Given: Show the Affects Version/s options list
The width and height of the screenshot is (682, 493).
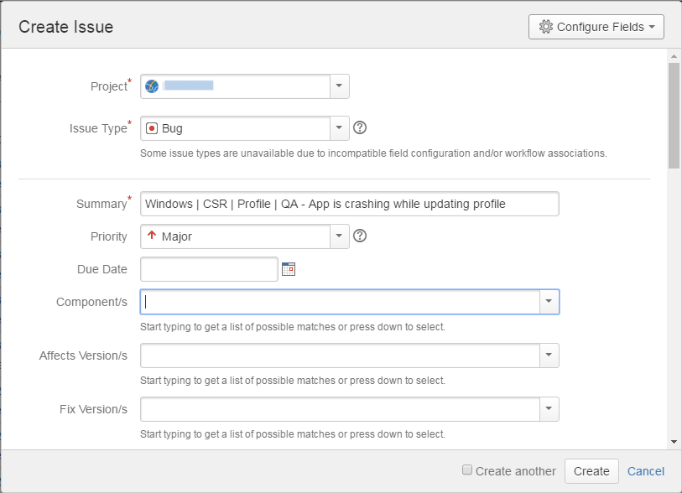Looking at the screenshot, I should point(549,355).
